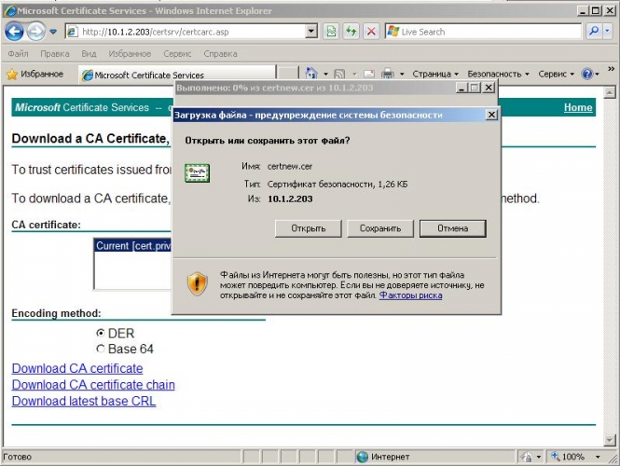Viewport: 620px width, 466px height.
Task: Click the Готово status bar text
Action: [17, 457]
